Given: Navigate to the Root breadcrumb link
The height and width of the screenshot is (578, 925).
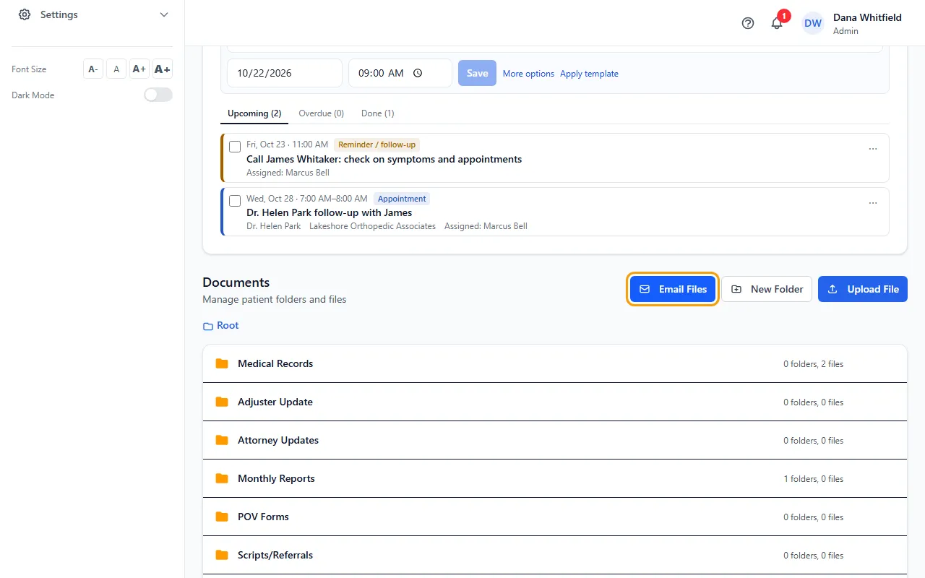Looking at the screenshot, I should (x=228, y=326).
